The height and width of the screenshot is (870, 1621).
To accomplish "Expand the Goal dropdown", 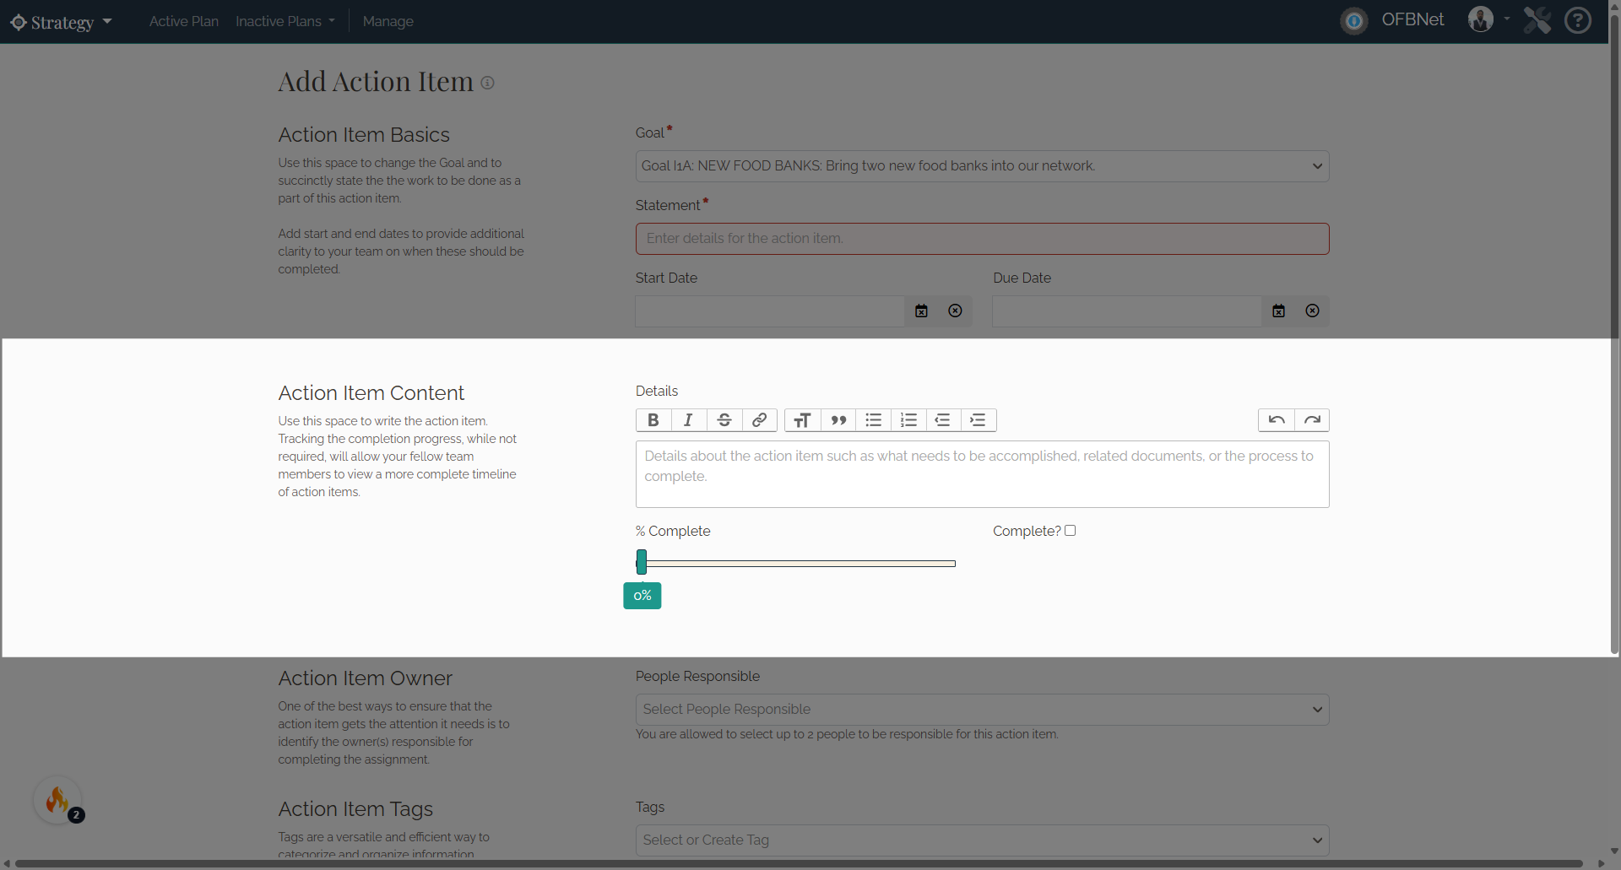I will [982, 166].
